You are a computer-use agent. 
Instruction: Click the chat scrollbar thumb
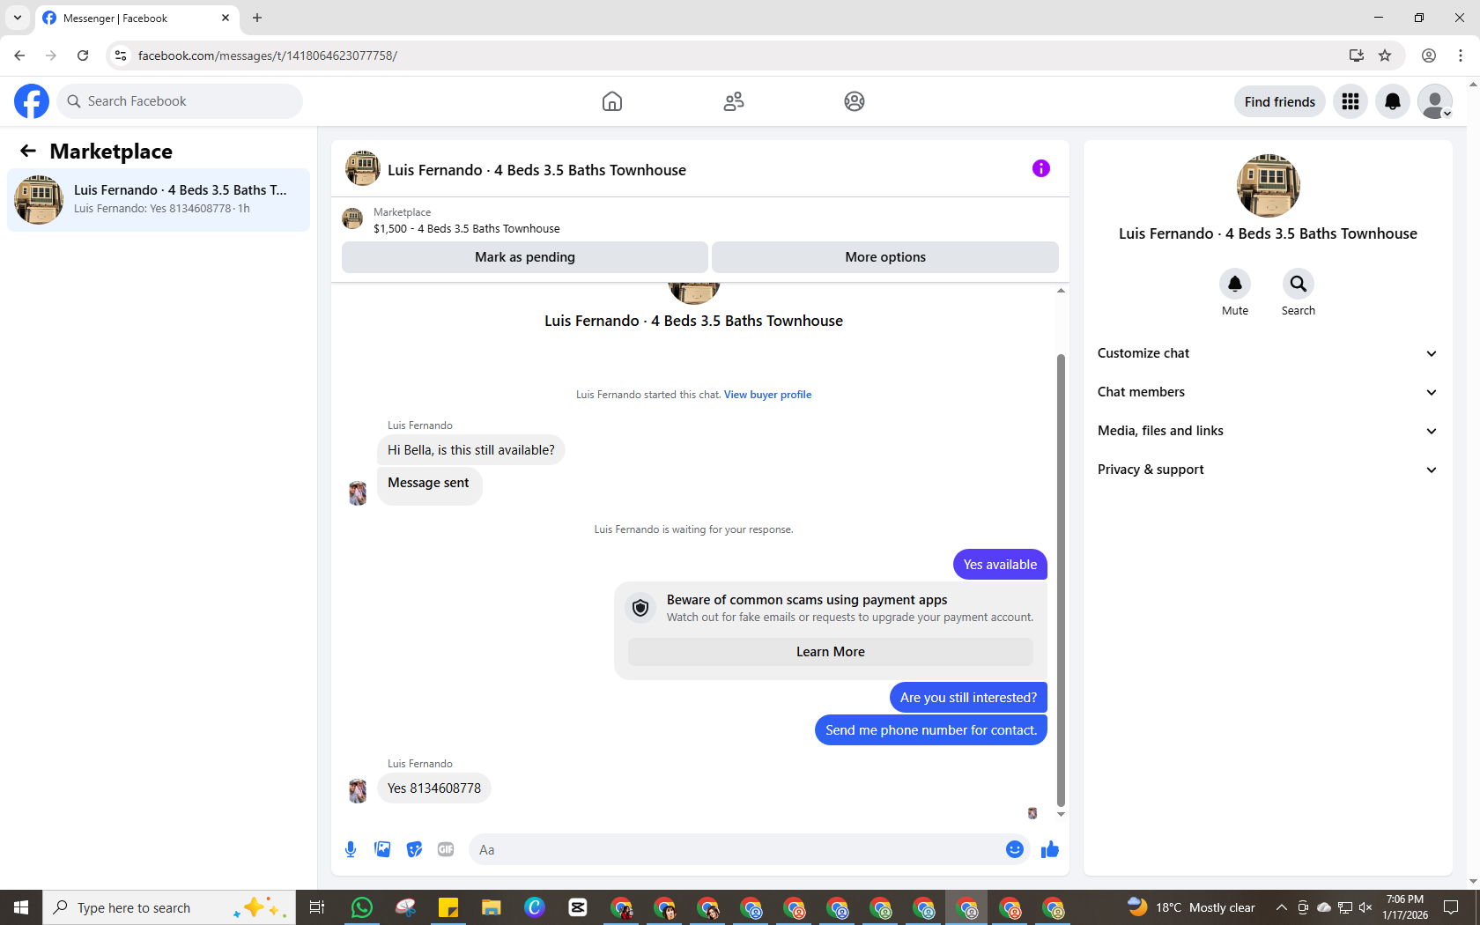pyautogui.click(x=1061, y=580)
